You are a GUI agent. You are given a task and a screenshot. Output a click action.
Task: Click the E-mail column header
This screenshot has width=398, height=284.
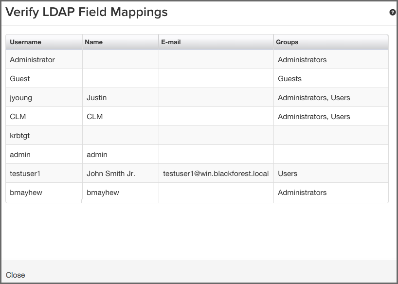point(170,42)
